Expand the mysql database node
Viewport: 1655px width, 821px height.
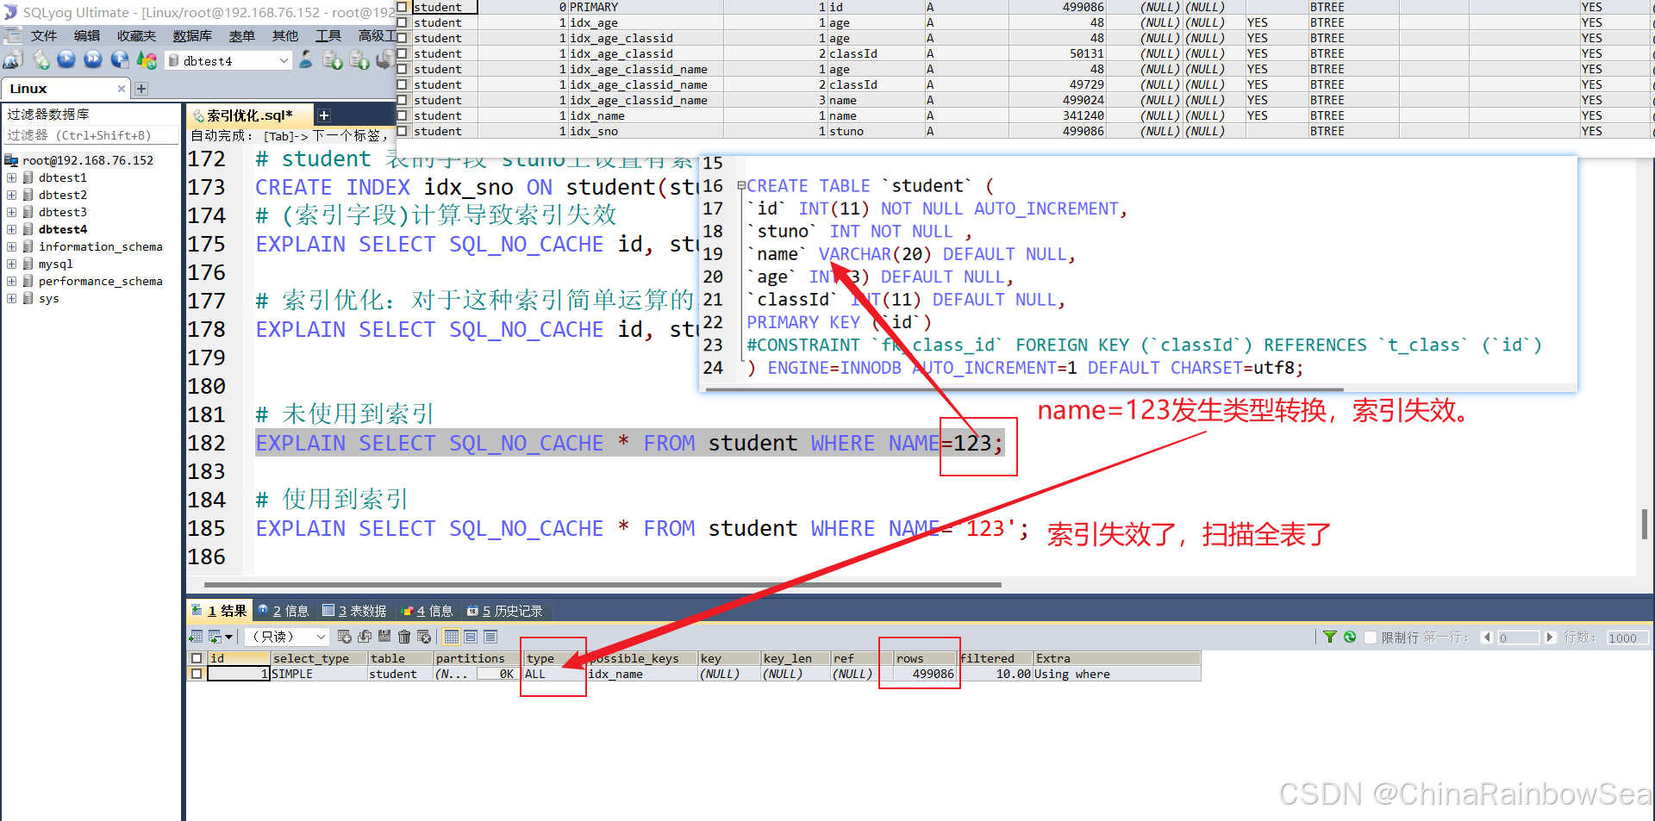click(12, 264)
